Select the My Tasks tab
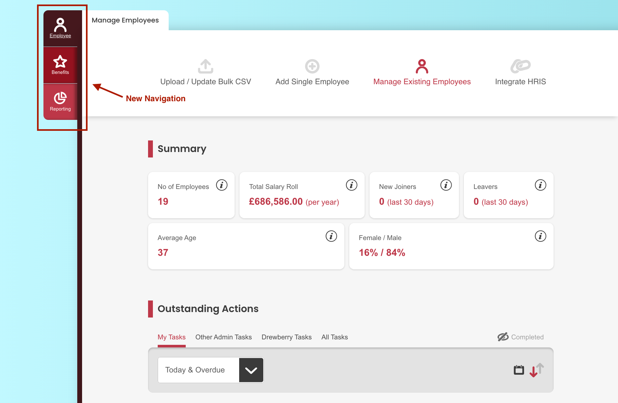The width and height of the screenshot is (618, 403). [x=172, y=337]
